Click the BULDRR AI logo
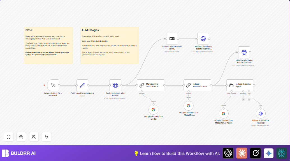Viewport: 290px width, 161px height. coord(19,153)
